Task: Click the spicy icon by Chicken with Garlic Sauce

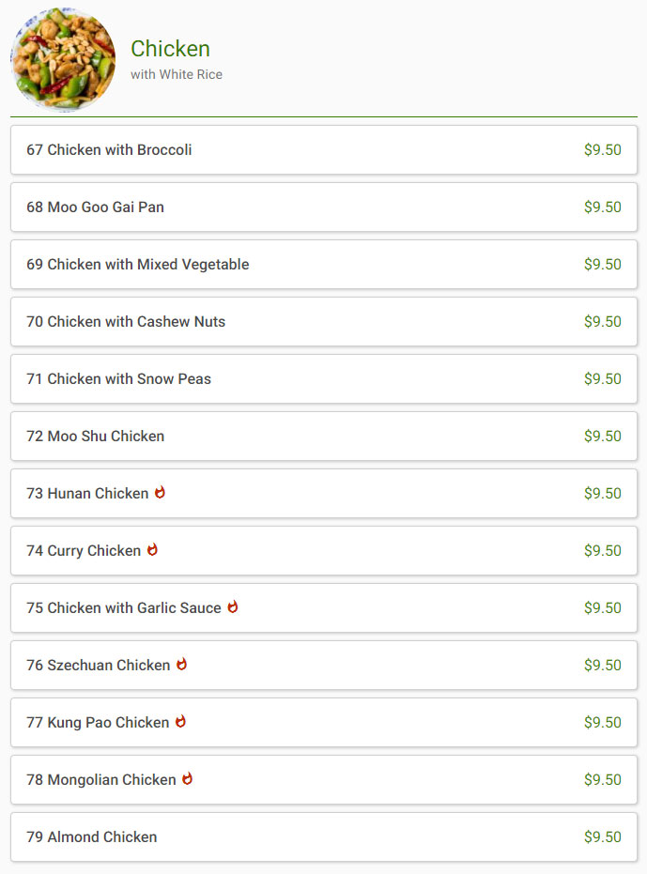Action: [233, 606]
